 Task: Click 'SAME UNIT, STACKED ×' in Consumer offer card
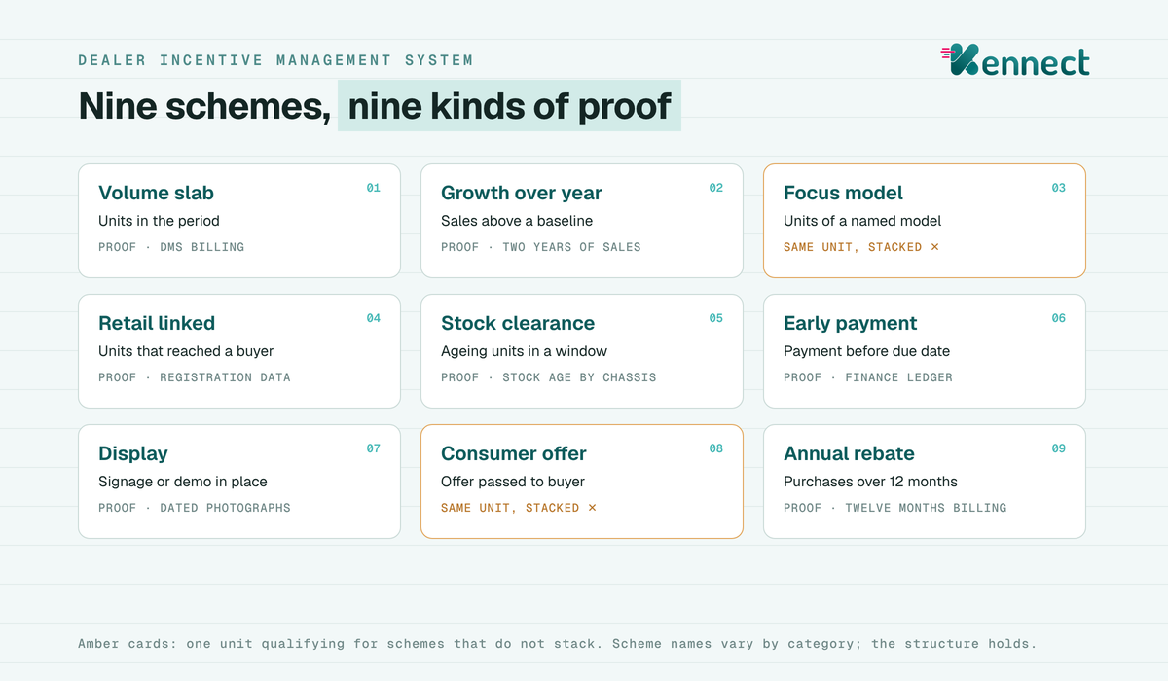[x=519, y=508]
